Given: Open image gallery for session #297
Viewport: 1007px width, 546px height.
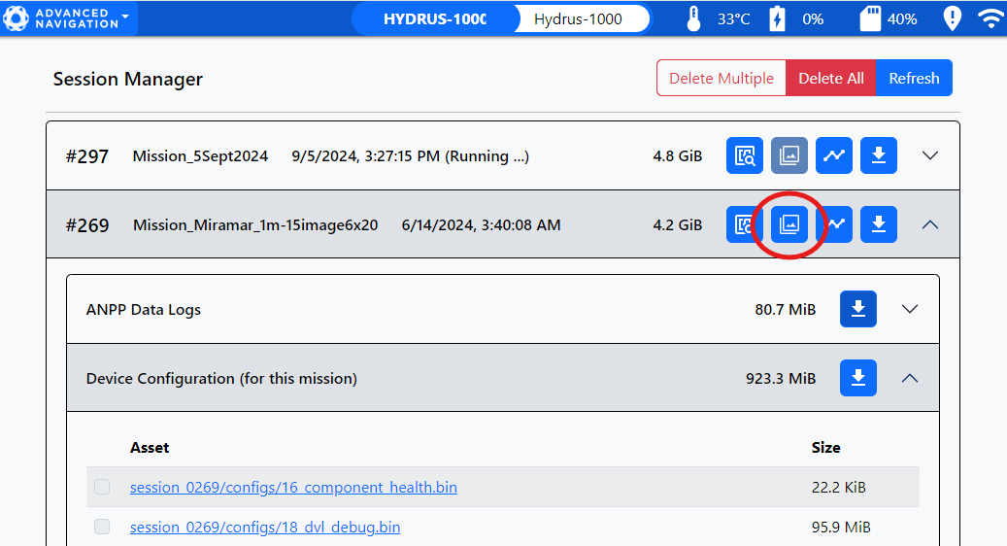Looking at the screenshot, I should [x=789, y=155].
